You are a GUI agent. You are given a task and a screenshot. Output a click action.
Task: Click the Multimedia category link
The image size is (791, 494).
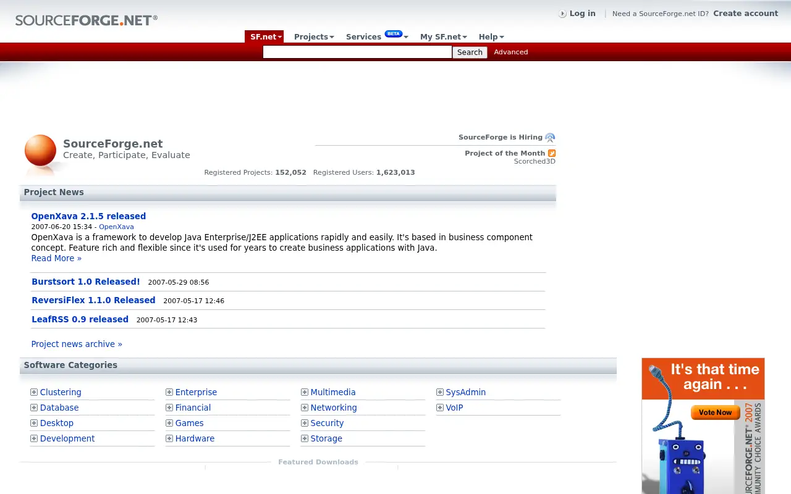point(333,392)
